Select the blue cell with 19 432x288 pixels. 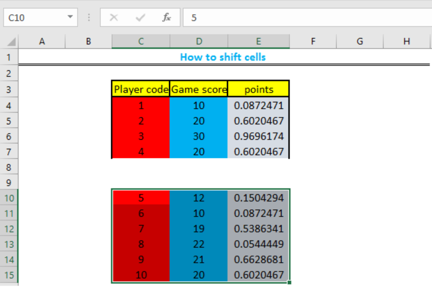click(198, 228)
